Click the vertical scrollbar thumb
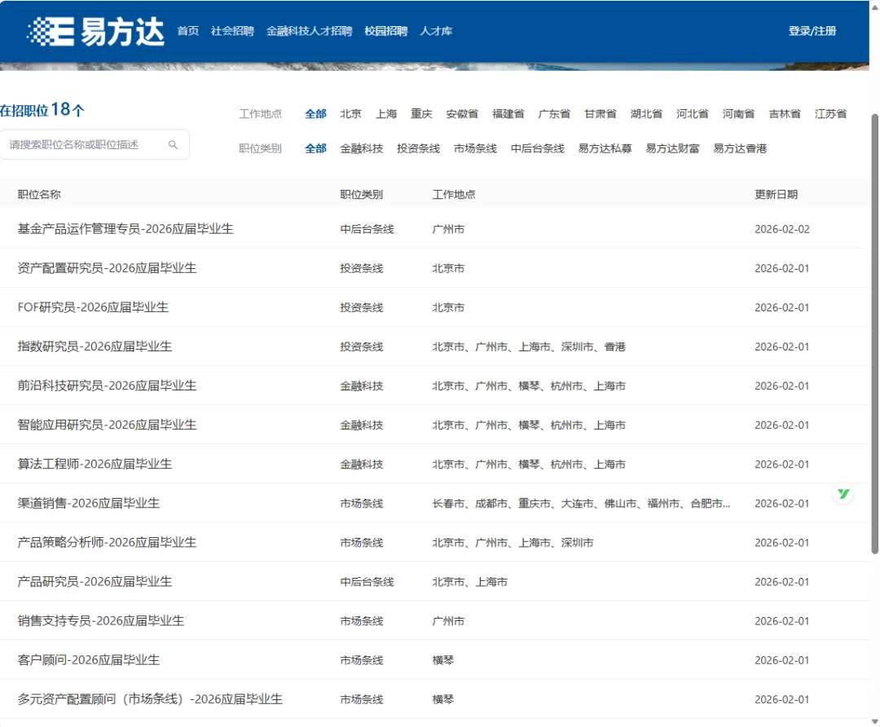This screenshot has height=727, width=880. tap(874, 334)
